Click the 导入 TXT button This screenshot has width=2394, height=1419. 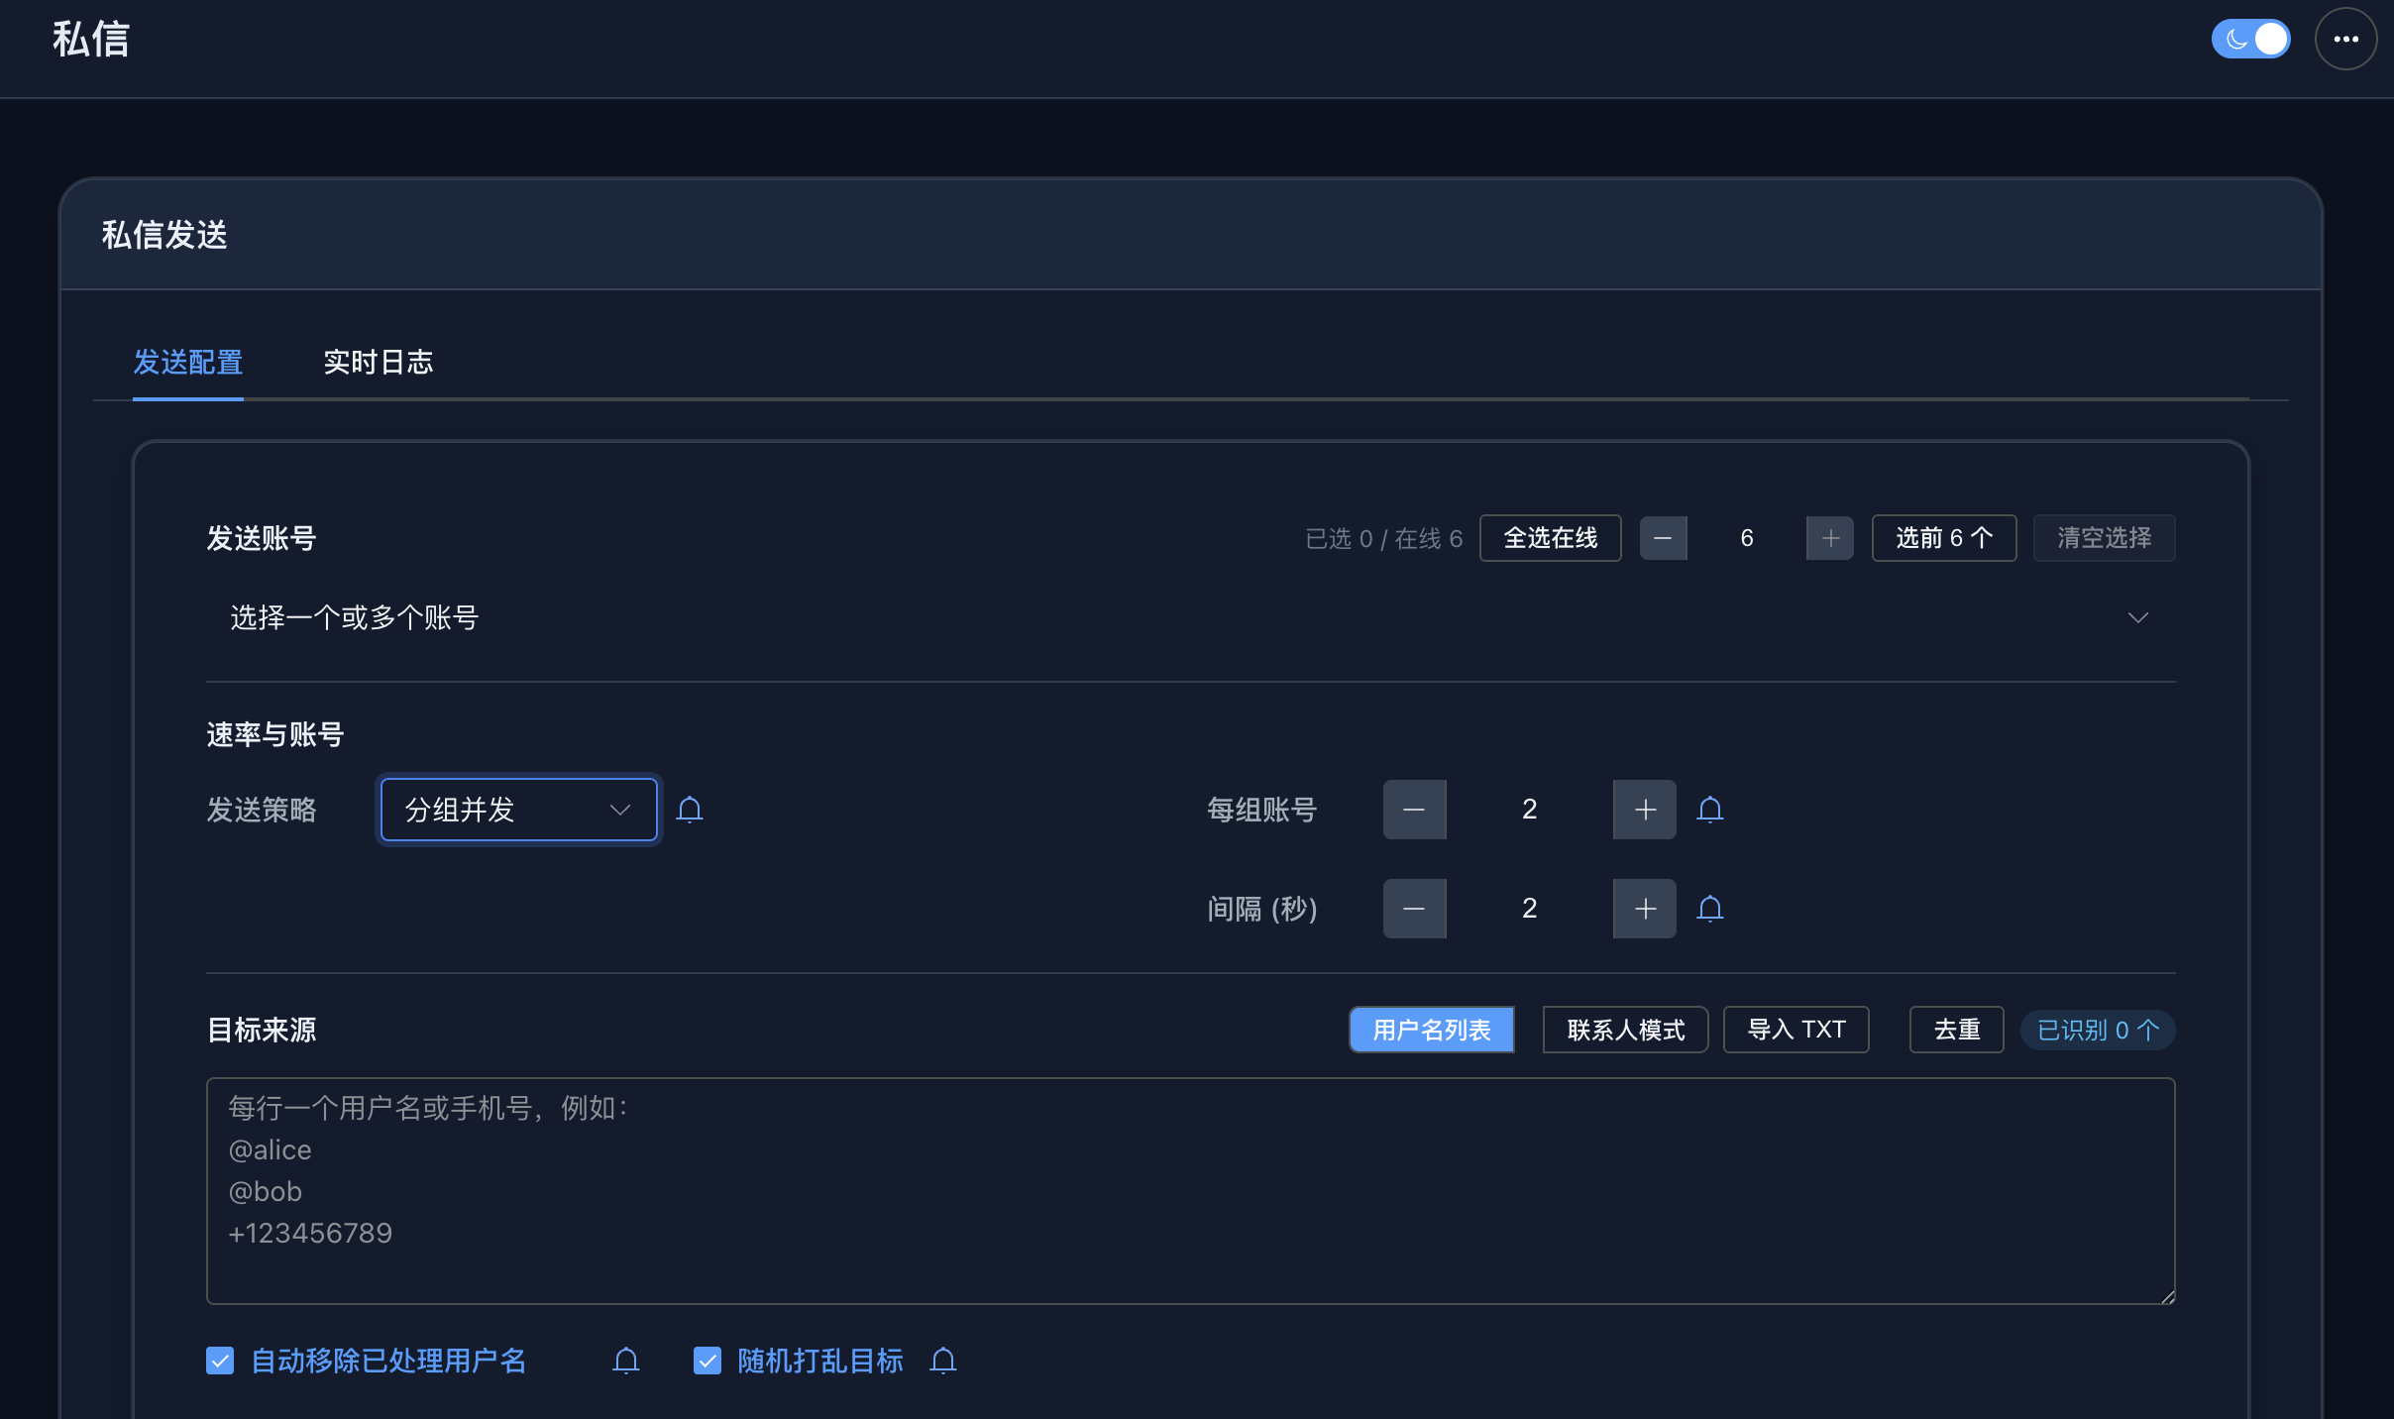point(1795,1030)
